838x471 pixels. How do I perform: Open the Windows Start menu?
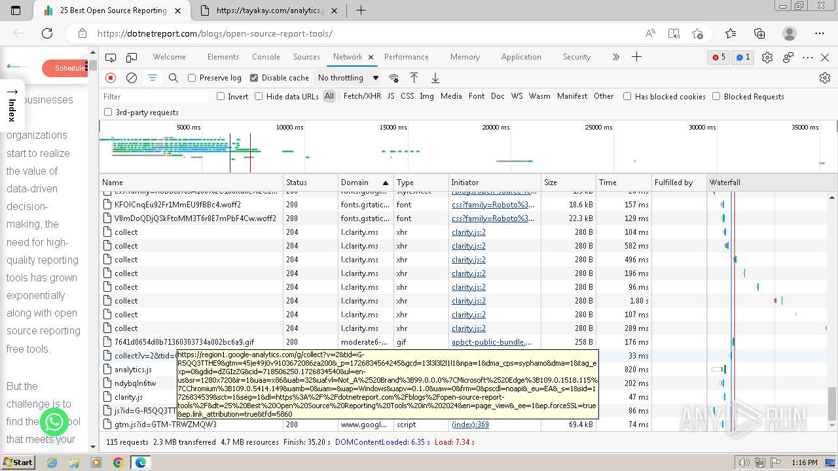tap(18, 462)
